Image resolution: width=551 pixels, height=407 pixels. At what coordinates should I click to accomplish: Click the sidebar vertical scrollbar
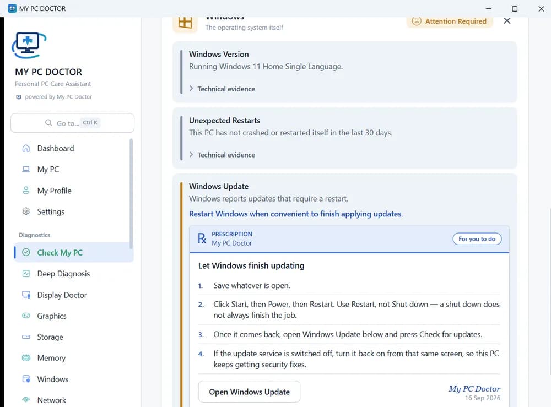click(131, 194)
